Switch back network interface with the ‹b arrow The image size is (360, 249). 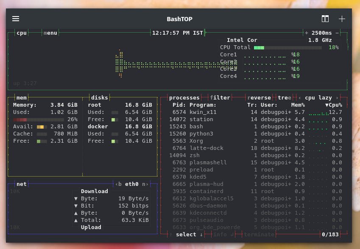click(x=119, y=184)
